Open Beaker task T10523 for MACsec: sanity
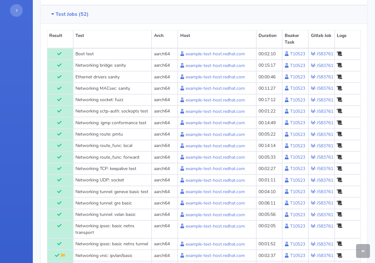The height and width of the screenshot is (263, 375). (298, 88)
